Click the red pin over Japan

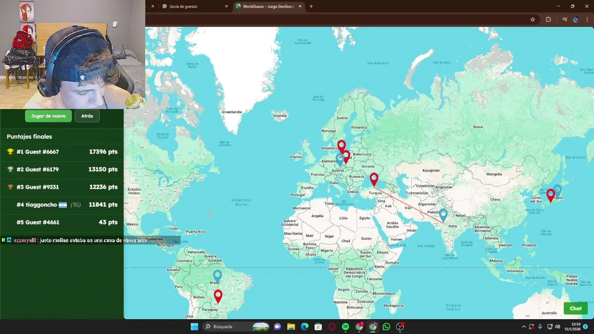[551, 195]
